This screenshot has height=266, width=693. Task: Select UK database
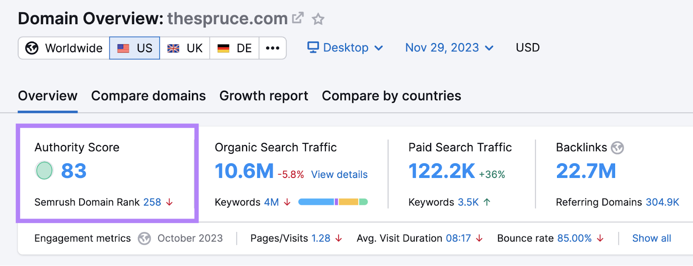pos(185,48)
